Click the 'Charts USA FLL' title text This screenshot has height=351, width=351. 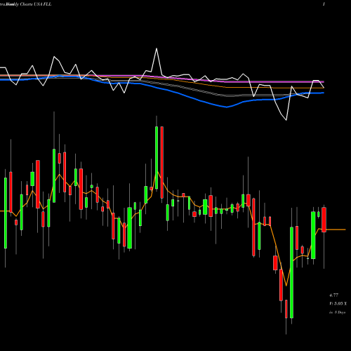(x=35, y=4)
